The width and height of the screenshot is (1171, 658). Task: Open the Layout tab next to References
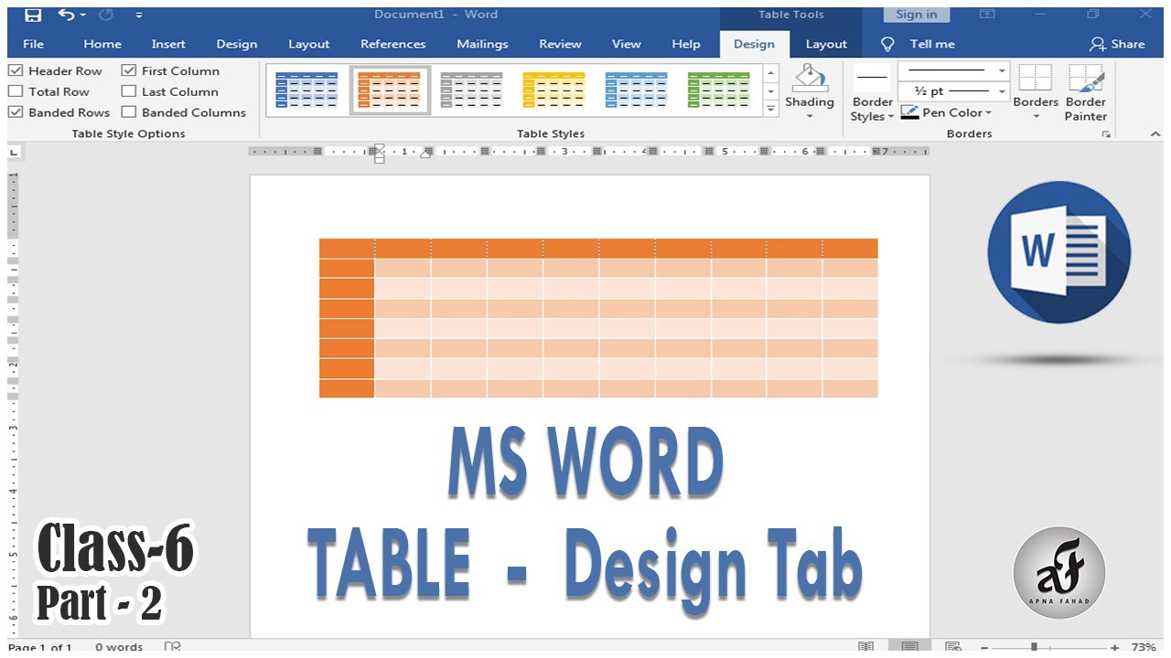pos(309,44)
